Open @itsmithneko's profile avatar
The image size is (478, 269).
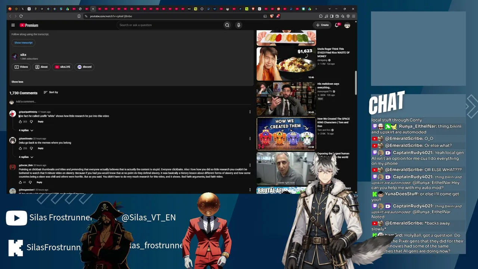click(13, 140)
